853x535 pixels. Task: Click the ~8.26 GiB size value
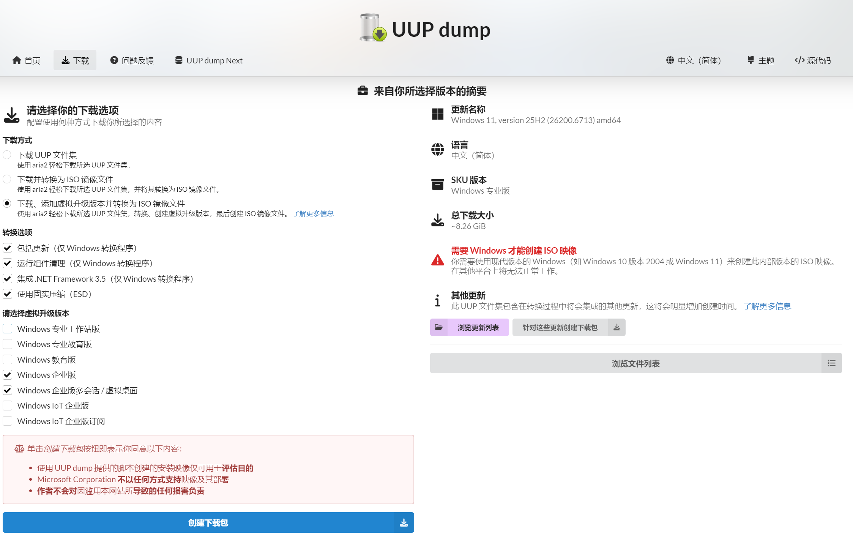tap(468, 226)
